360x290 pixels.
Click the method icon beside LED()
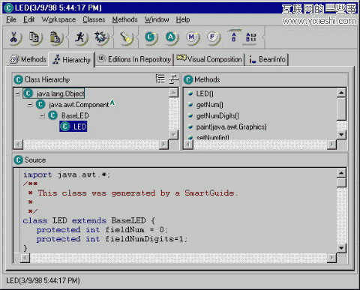190,94
